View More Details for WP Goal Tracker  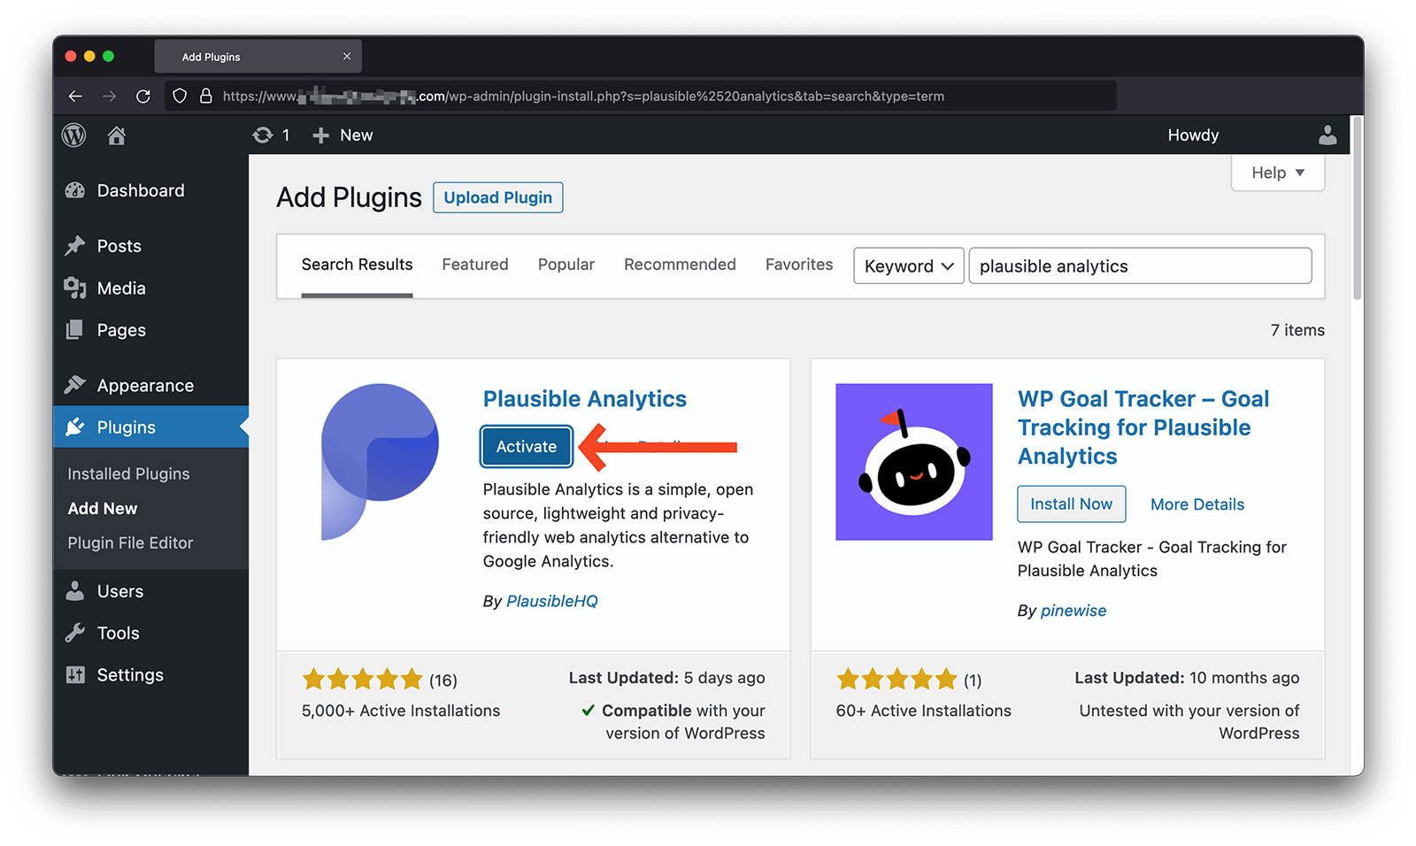(x=1197, y=504)
